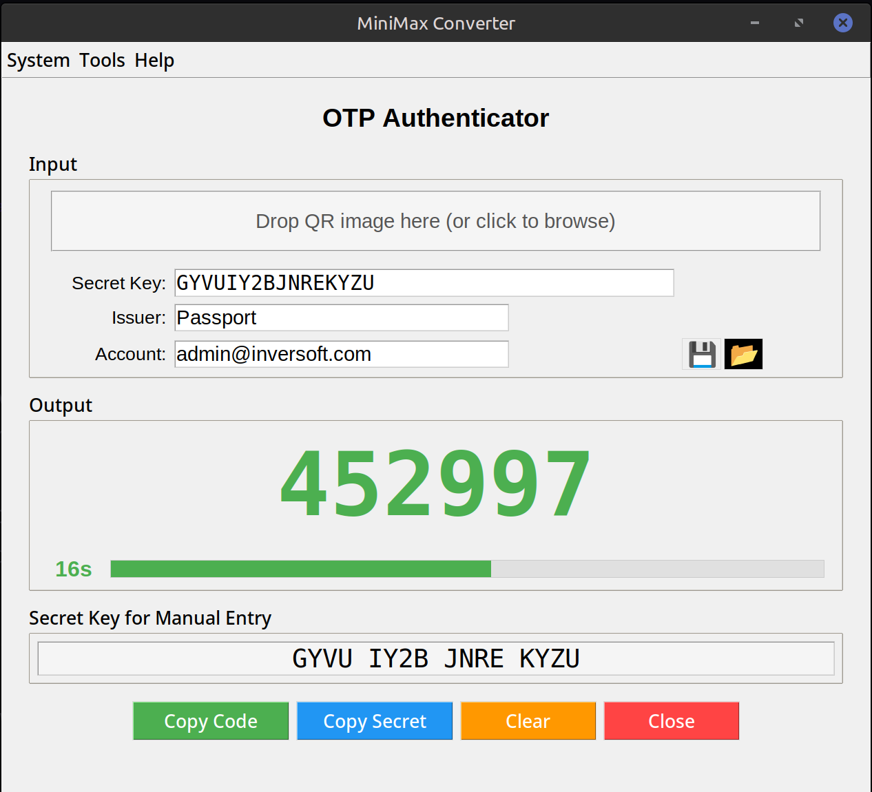Click the Drop QR image browse area
This screenshot has width=872, height=792.
coord(435,221)
